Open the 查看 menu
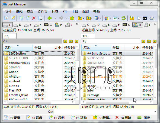The height and width of the screenshot is (123, 160). tap(30, 12)
